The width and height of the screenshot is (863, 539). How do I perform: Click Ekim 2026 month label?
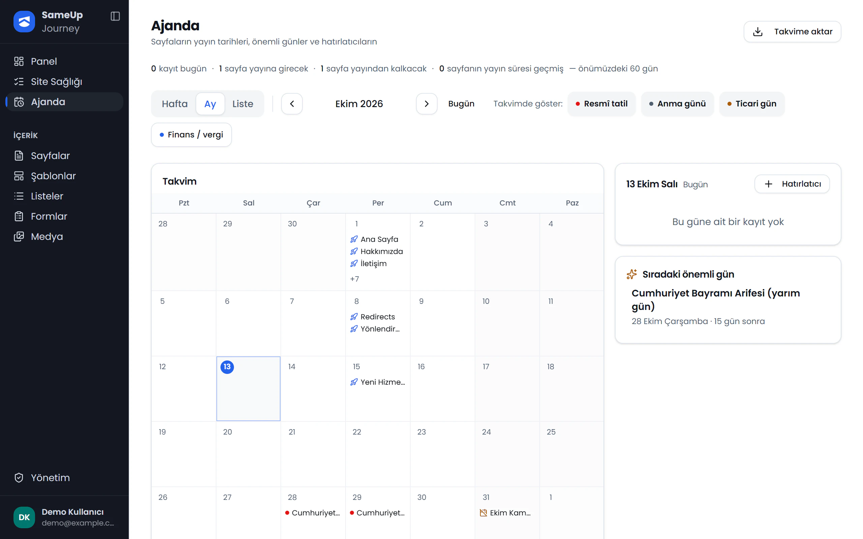pyautogui.click(x=359, y=104)
